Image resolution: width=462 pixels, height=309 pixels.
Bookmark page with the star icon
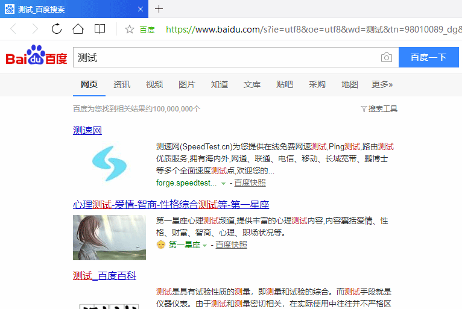129,29
